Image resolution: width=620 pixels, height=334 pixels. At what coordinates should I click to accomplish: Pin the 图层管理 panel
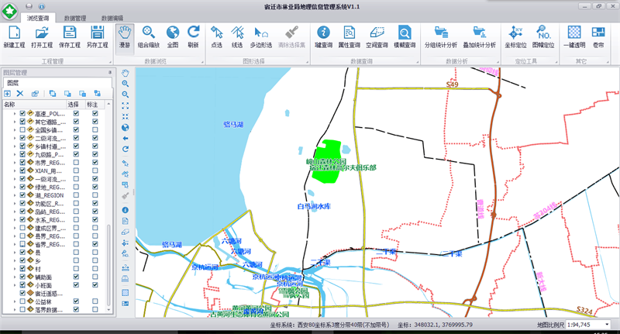point(110,72)
